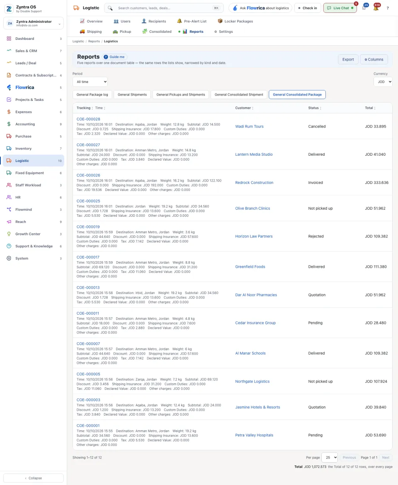398x485 pixels.
Task: Open the Locker Packages menu item
Action: coord(235,21)
